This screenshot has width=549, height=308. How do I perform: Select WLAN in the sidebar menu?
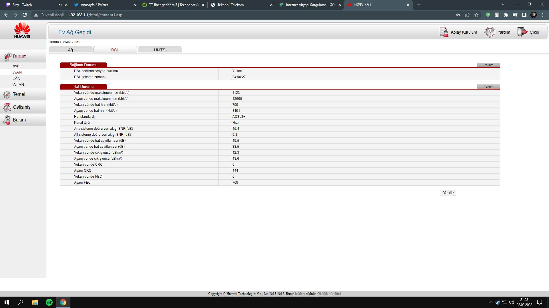18,85
